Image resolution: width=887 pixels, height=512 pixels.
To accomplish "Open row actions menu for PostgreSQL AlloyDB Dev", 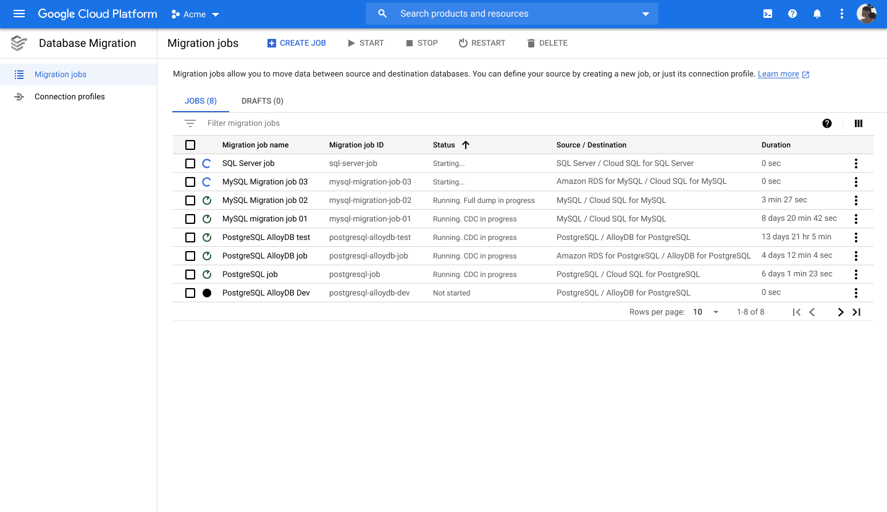I will tap(856, 293).
